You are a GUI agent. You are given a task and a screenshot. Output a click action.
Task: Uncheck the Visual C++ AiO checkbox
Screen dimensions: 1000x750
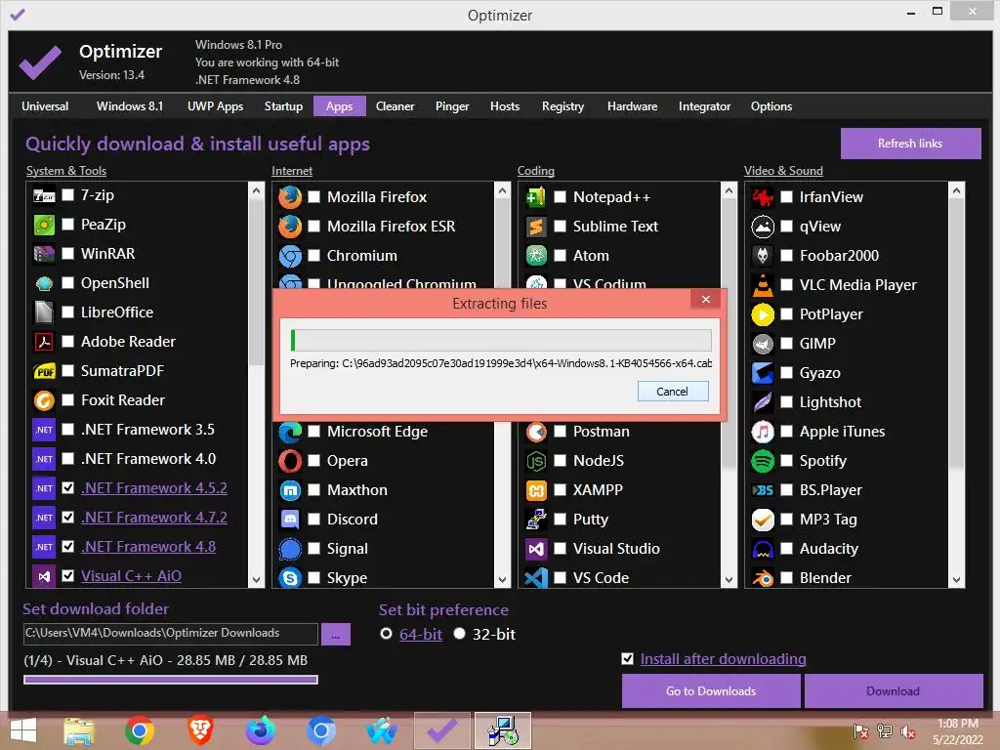point(67,576)
